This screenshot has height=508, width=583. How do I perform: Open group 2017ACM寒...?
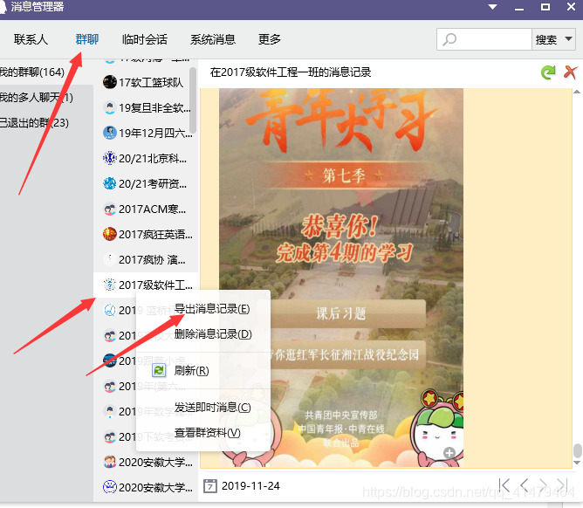[x=146, y=209]
